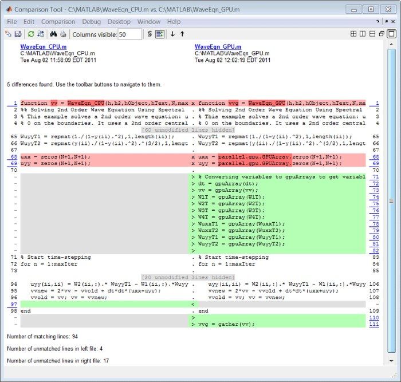Toggle the ignore whitespace 'S' button
The width and height of the screenshot is (401, 382).
[150, 34]
